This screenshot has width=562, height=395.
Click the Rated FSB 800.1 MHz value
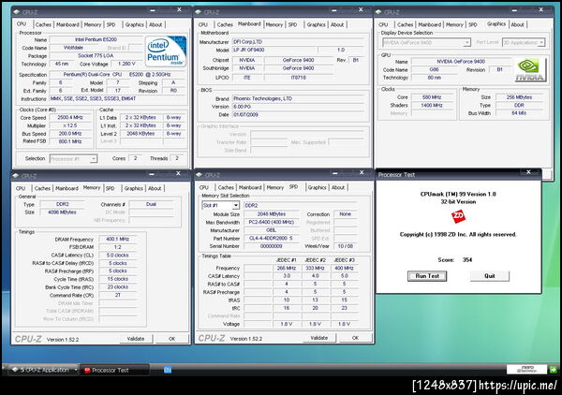(70, 142)
